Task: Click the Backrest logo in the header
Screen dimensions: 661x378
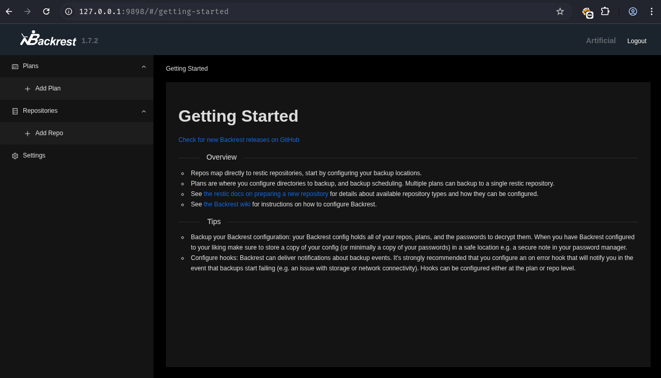Action: coord(48,39)
